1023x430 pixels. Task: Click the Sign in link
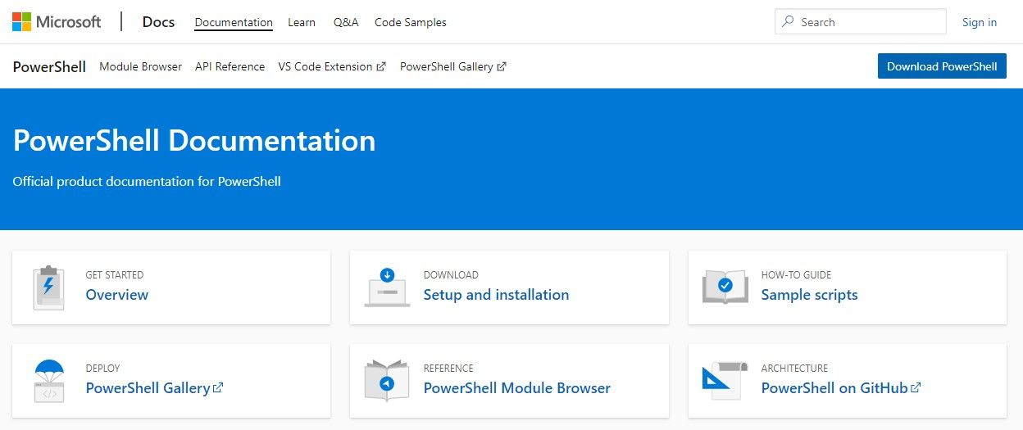980,22
